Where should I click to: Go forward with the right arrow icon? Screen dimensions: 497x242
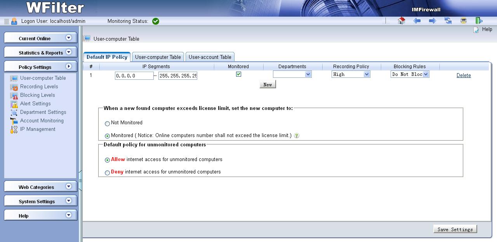(433, 21)
